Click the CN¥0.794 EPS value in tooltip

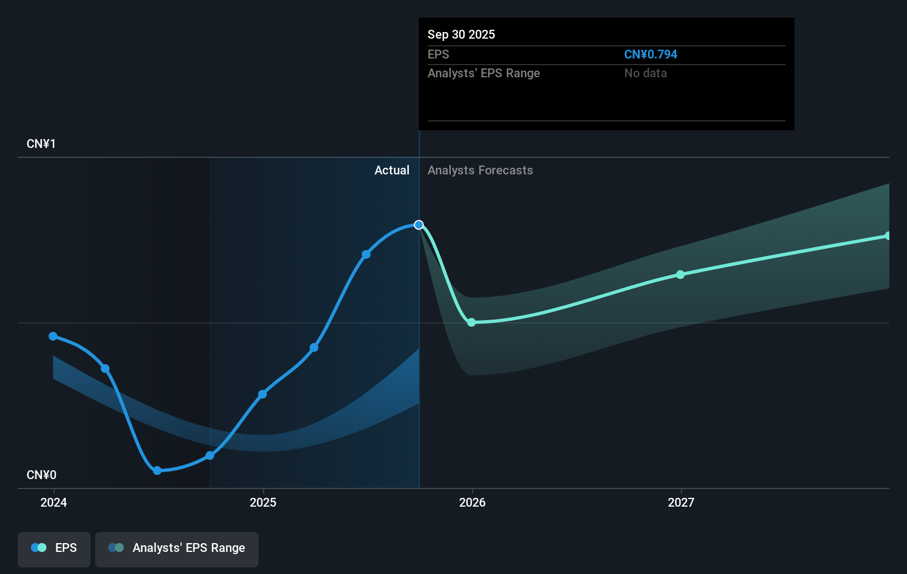pyautogui.click(x=650, y=55)
